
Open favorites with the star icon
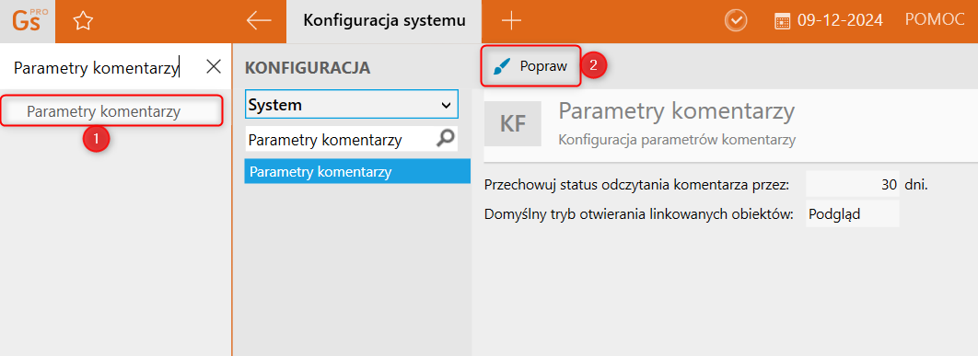click(83, 21)
